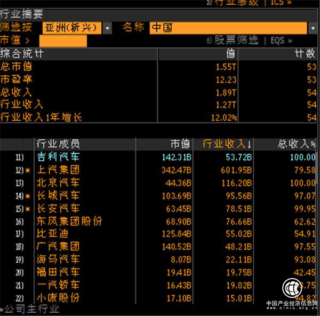This screenshot has width=320, height=316.
Task: Open 行业层级 ICS link at top
Action: pyautogui.click(x=249, y=3)
